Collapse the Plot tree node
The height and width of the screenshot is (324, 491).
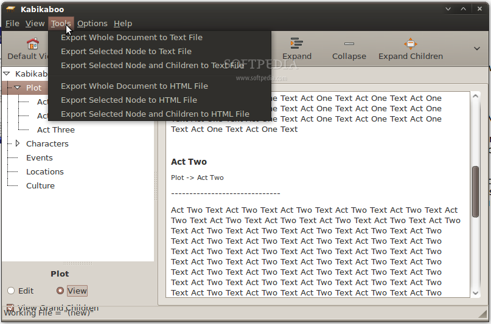coord(18,88)
